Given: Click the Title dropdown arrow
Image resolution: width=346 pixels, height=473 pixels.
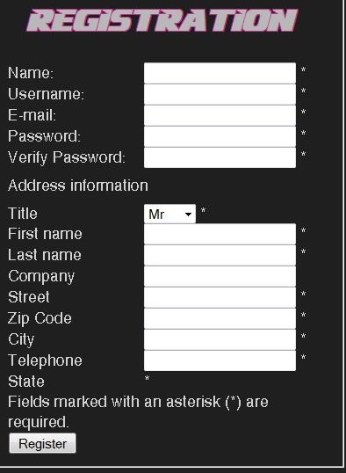Looking at the screenshot, I should 189,215.
